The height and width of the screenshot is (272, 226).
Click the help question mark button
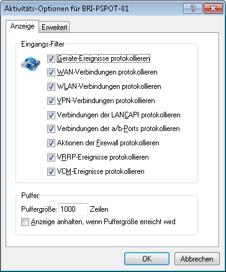[x=192, y=9]
